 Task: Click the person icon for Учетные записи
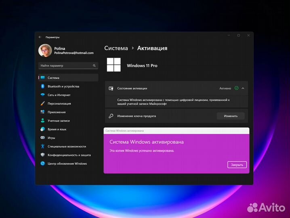tap(43, 121)
